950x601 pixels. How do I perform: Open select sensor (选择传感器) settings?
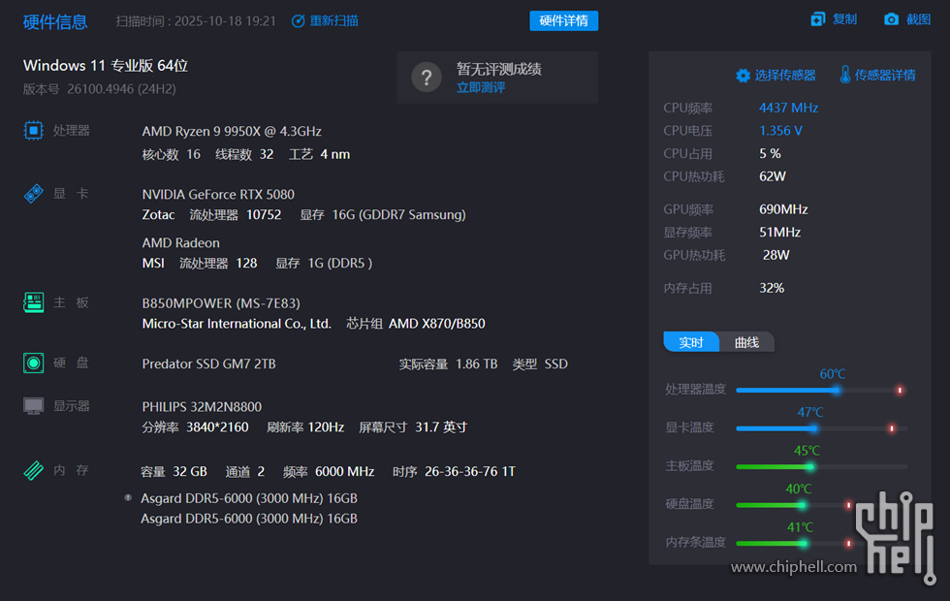click(776, 75)
